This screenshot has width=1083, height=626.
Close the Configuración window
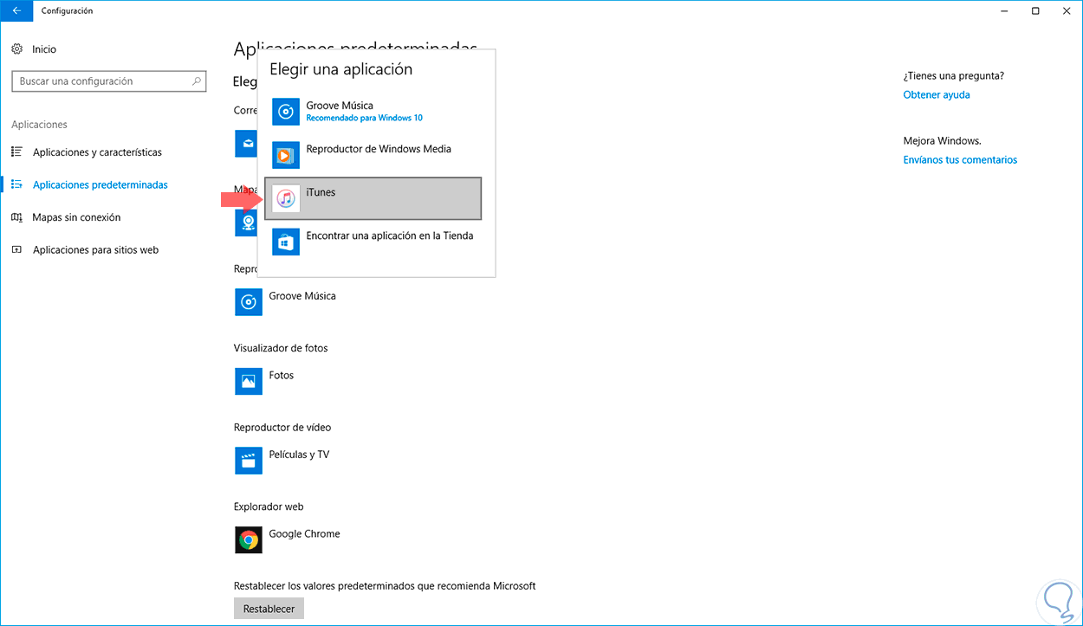coord(1067,10)
